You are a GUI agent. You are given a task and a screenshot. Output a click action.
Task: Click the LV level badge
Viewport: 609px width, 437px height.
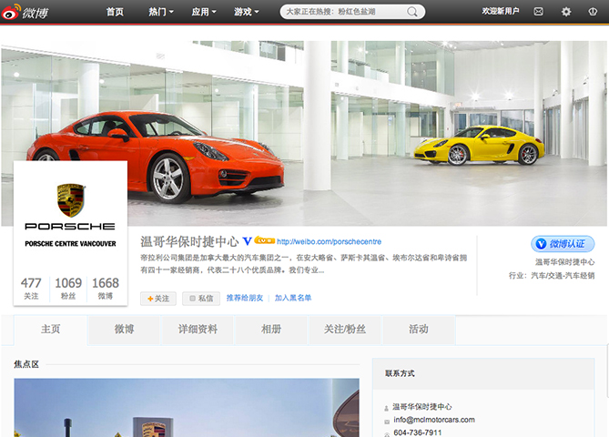coord(265,241)
